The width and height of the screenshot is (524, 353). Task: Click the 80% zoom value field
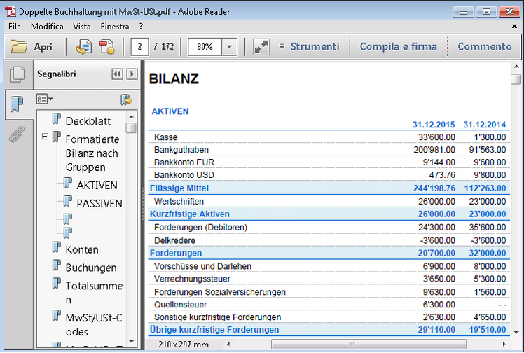(x=205, y=47)
